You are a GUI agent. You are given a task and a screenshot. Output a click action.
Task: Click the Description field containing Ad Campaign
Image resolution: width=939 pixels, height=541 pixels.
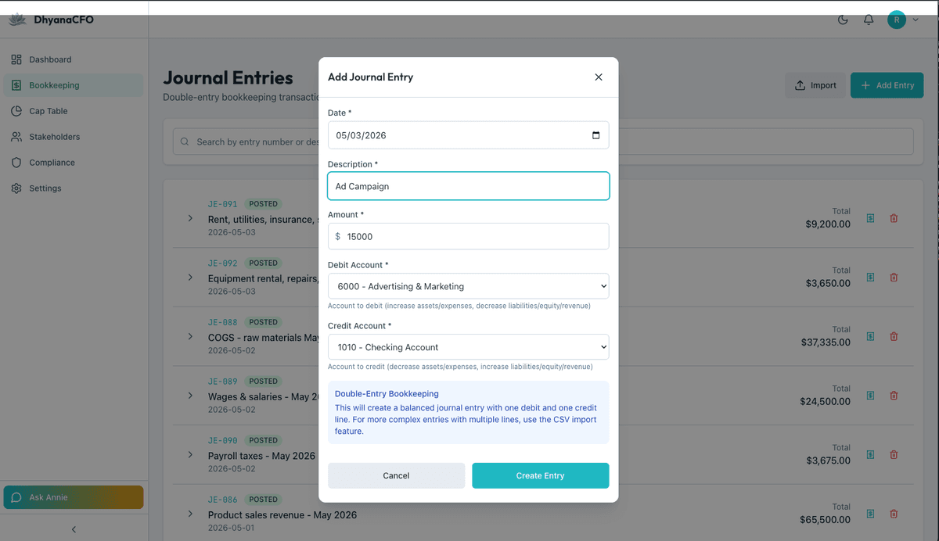[468, 186]
